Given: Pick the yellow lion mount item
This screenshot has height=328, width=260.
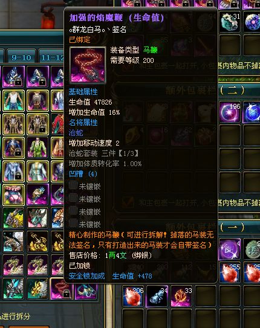Looking at the screenshot, I should pyautogui.click(x=14, y=218).
